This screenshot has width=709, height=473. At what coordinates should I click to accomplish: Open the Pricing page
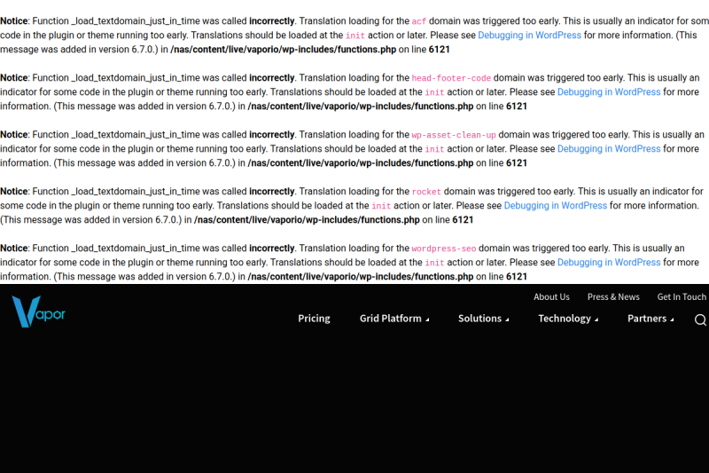(x=314, y=319)
